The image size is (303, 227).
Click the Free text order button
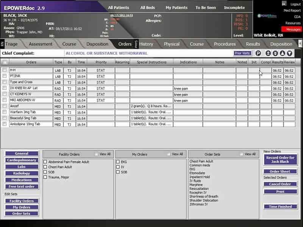(22, 187)
